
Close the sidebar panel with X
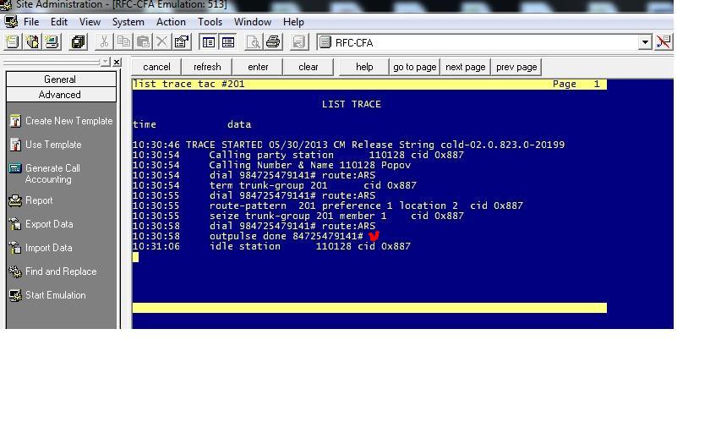[x=117, y=62]
